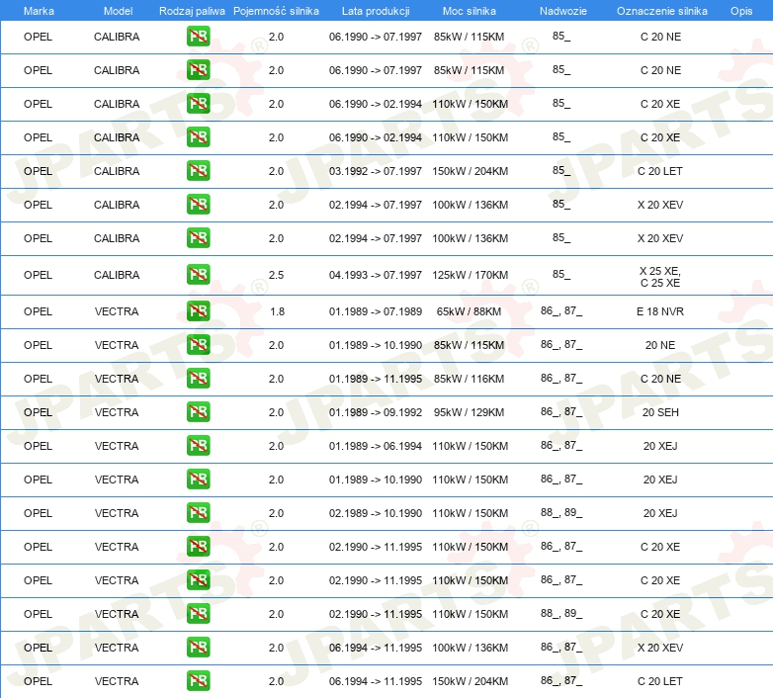Screen dimensions: 773x698
Task: Select the '03.1992 -> 07.1997' production years cell
Action: click(376, 171)
